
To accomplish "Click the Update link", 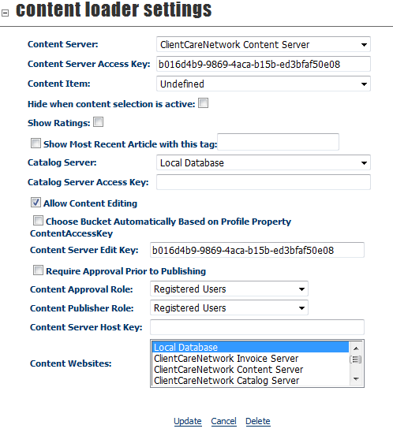I will tap(188, 421).
